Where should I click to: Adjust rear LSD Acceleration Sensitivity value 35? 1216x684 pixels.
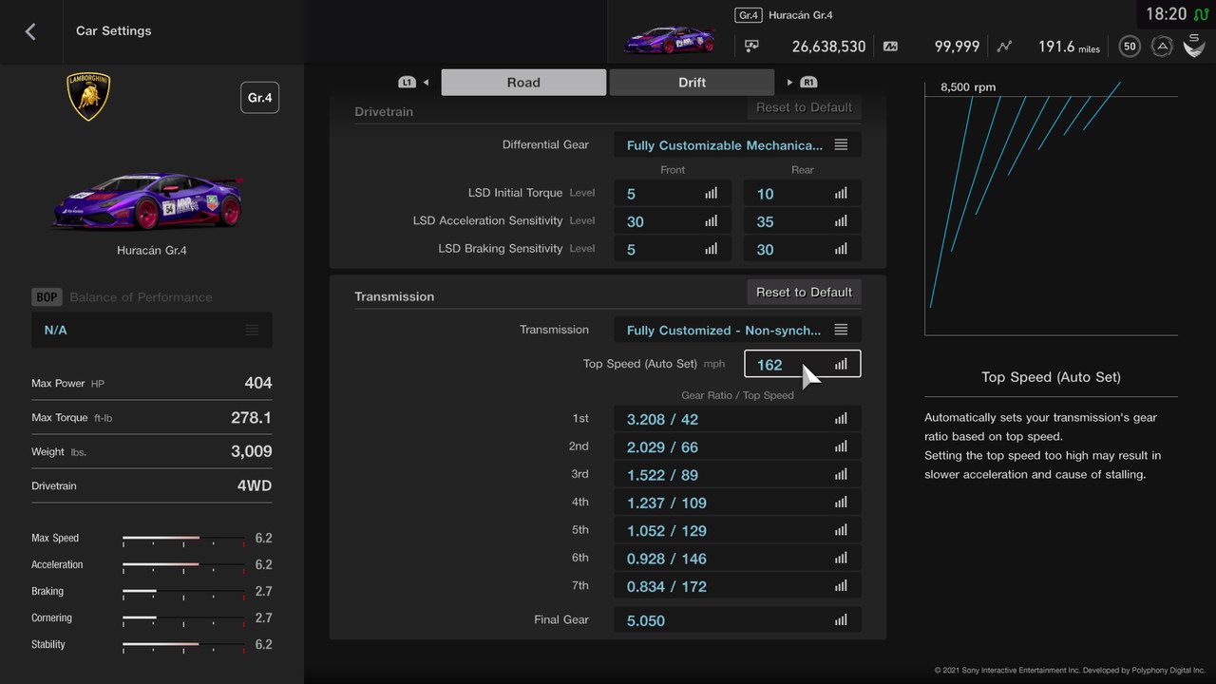(803, 221)
